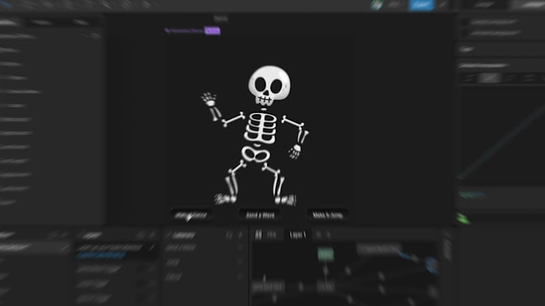Click the skeleton's skull on the canvas

pos(269,85)
